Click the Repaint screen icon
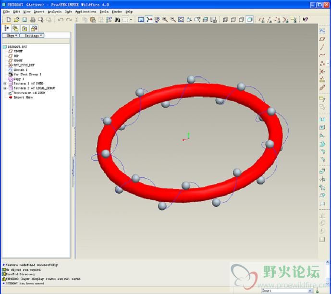The width and height of the screenshot is (331, 294). click(141, 20)
